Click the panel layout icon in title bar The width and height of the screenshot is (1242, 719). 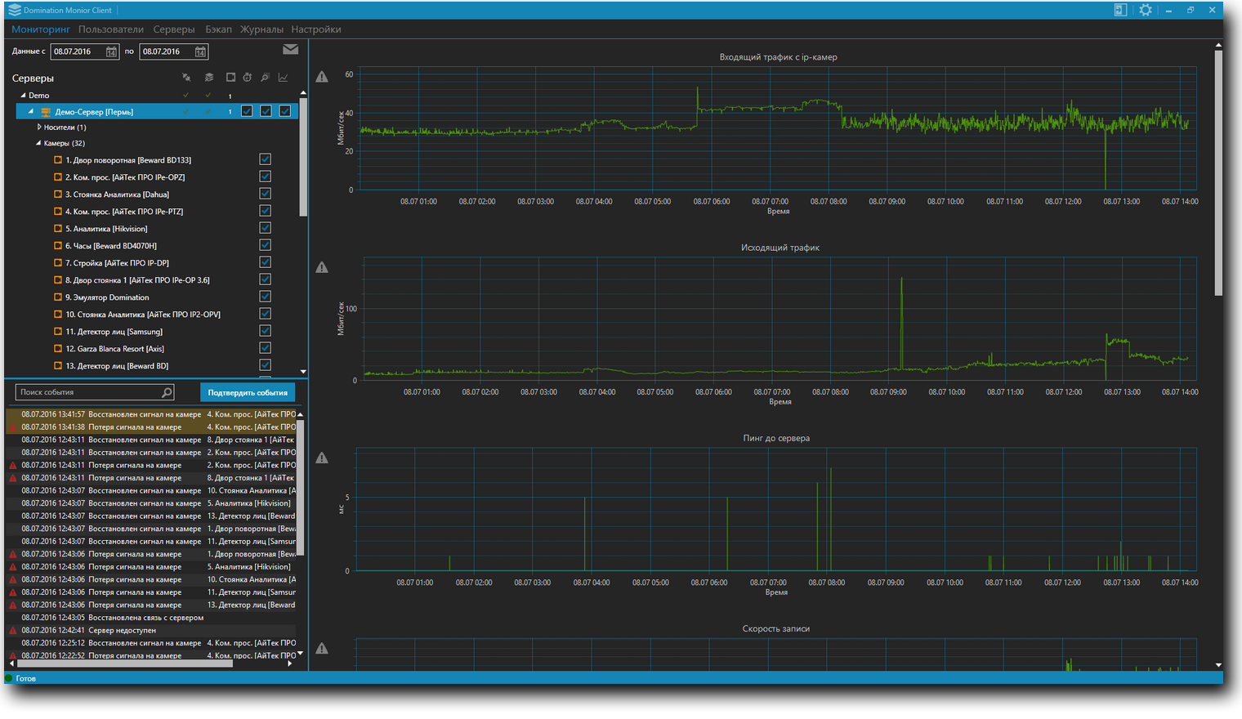(x=1120, y=10)
